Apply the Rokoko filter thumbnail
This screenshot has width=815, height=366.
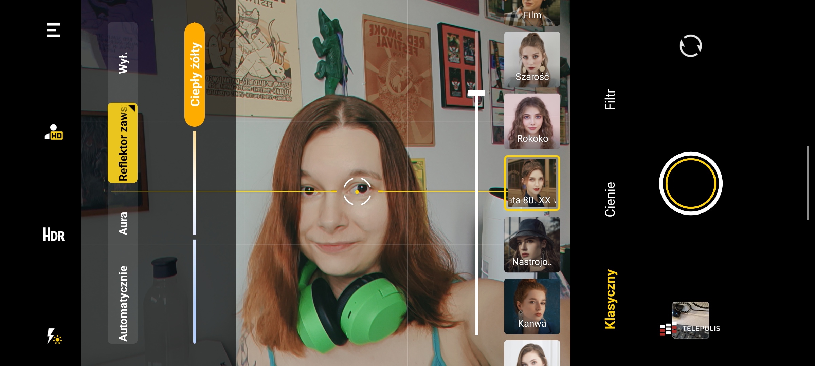pos(532,121)
